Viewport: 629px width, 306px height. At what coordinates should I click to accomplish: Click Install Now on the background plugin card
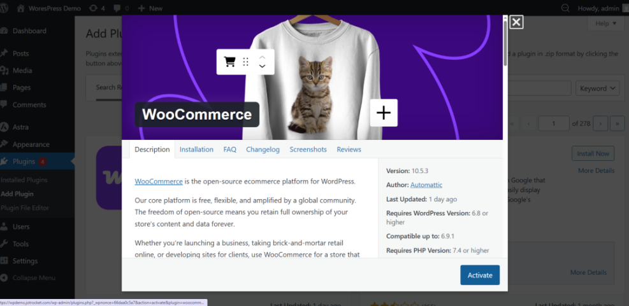click(593, 153)
